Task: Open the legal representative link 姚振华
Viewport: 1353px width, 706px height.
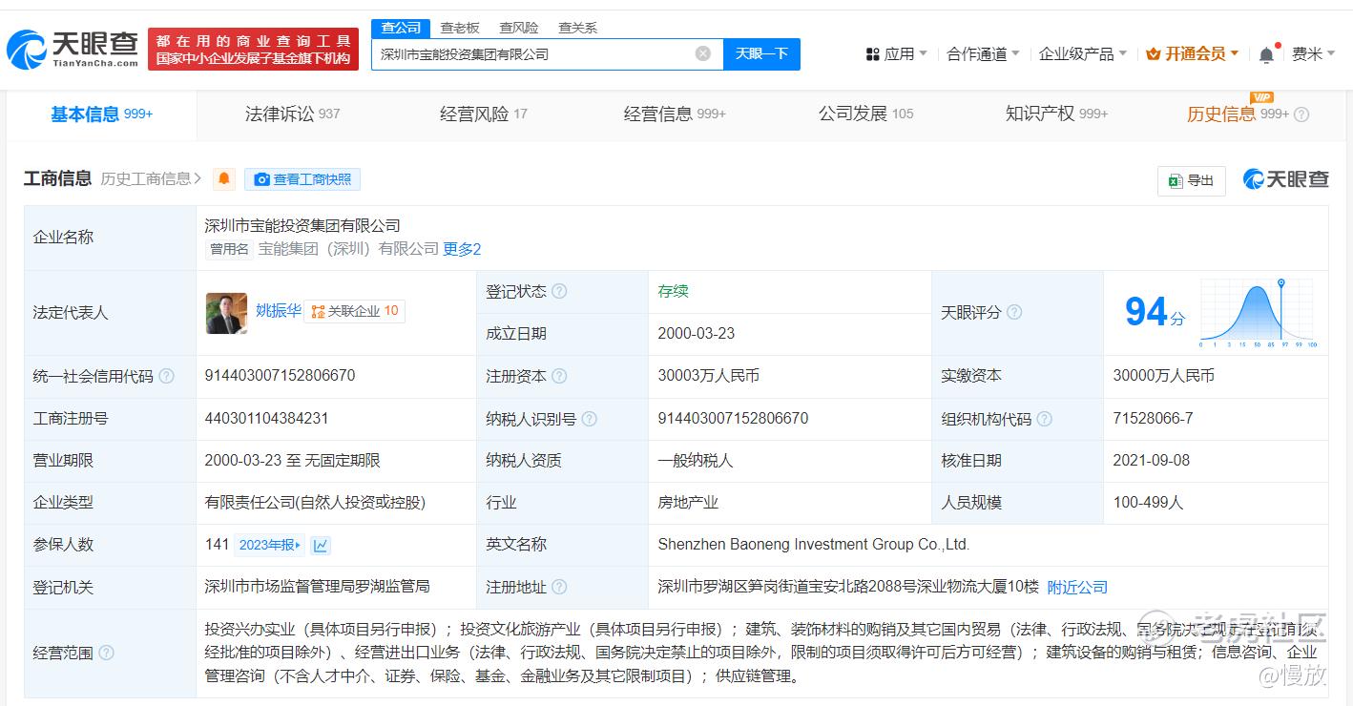Action: pyautogui.click(x=279, y=310)
